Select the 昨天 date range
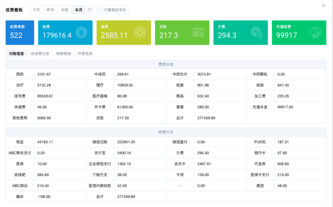Image resolution: width=333 pixels, height=207 pixels. coord(50,10)
